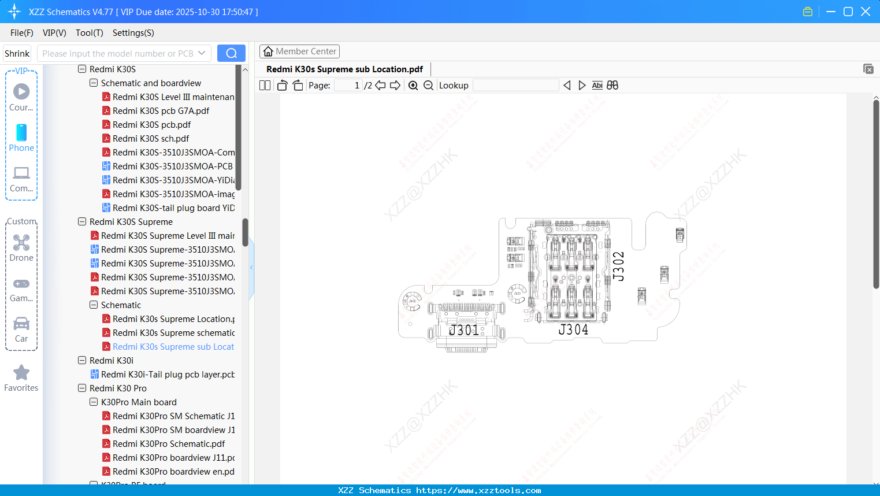Enable the briefcase mode in the title bar
Screen dimensions: 880x496
807,11
